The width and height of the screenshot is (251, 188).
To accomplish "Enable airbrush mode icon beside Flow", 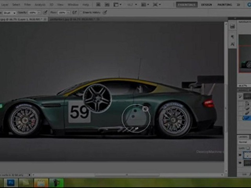I will point(75,12).
